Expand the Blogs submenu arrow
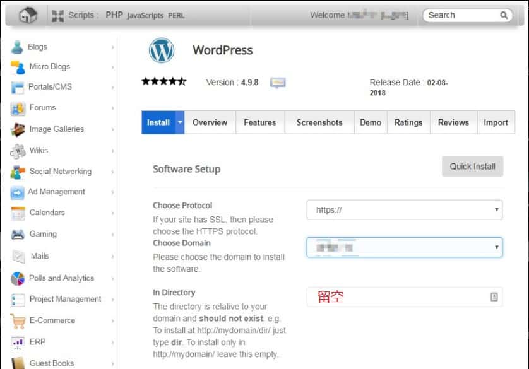Image resolution: width=529 pixels, height=369 pixels. (113, 47)
